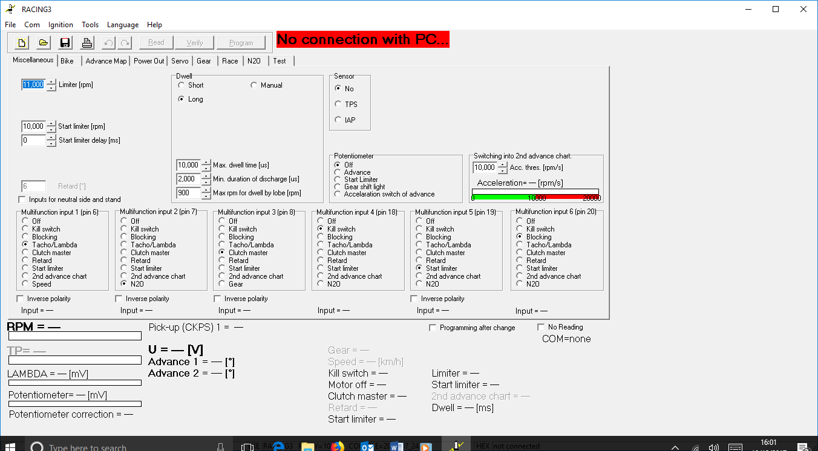This screenshot has height=451, width=818.
Task: Decrease Max. dwell time with down arrow
Action: 206,168
